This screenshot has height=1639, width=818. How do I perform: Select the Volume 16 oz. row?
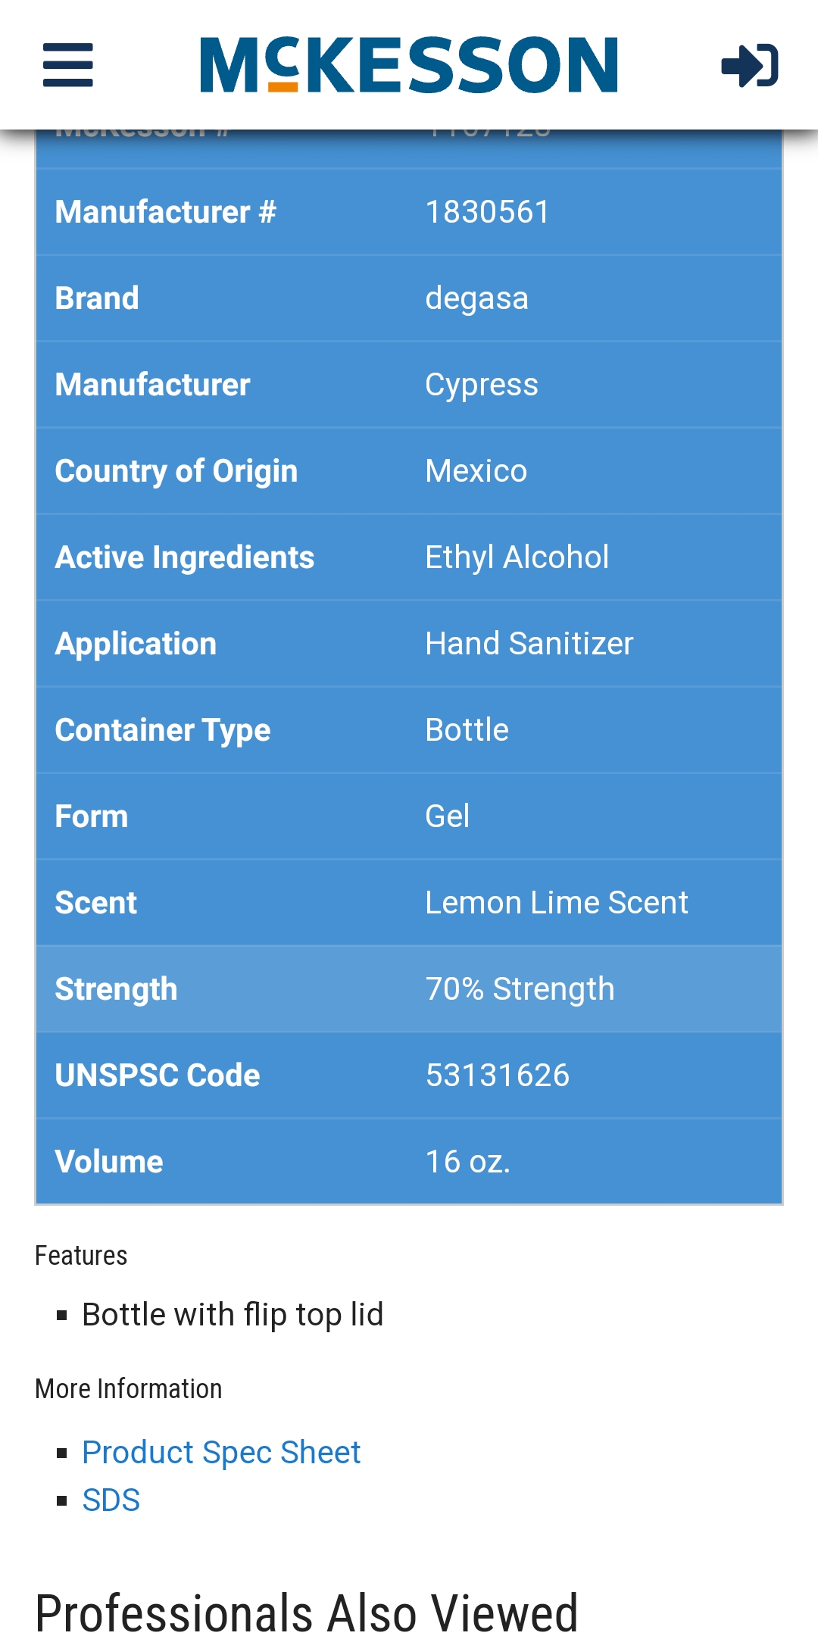409,1162
